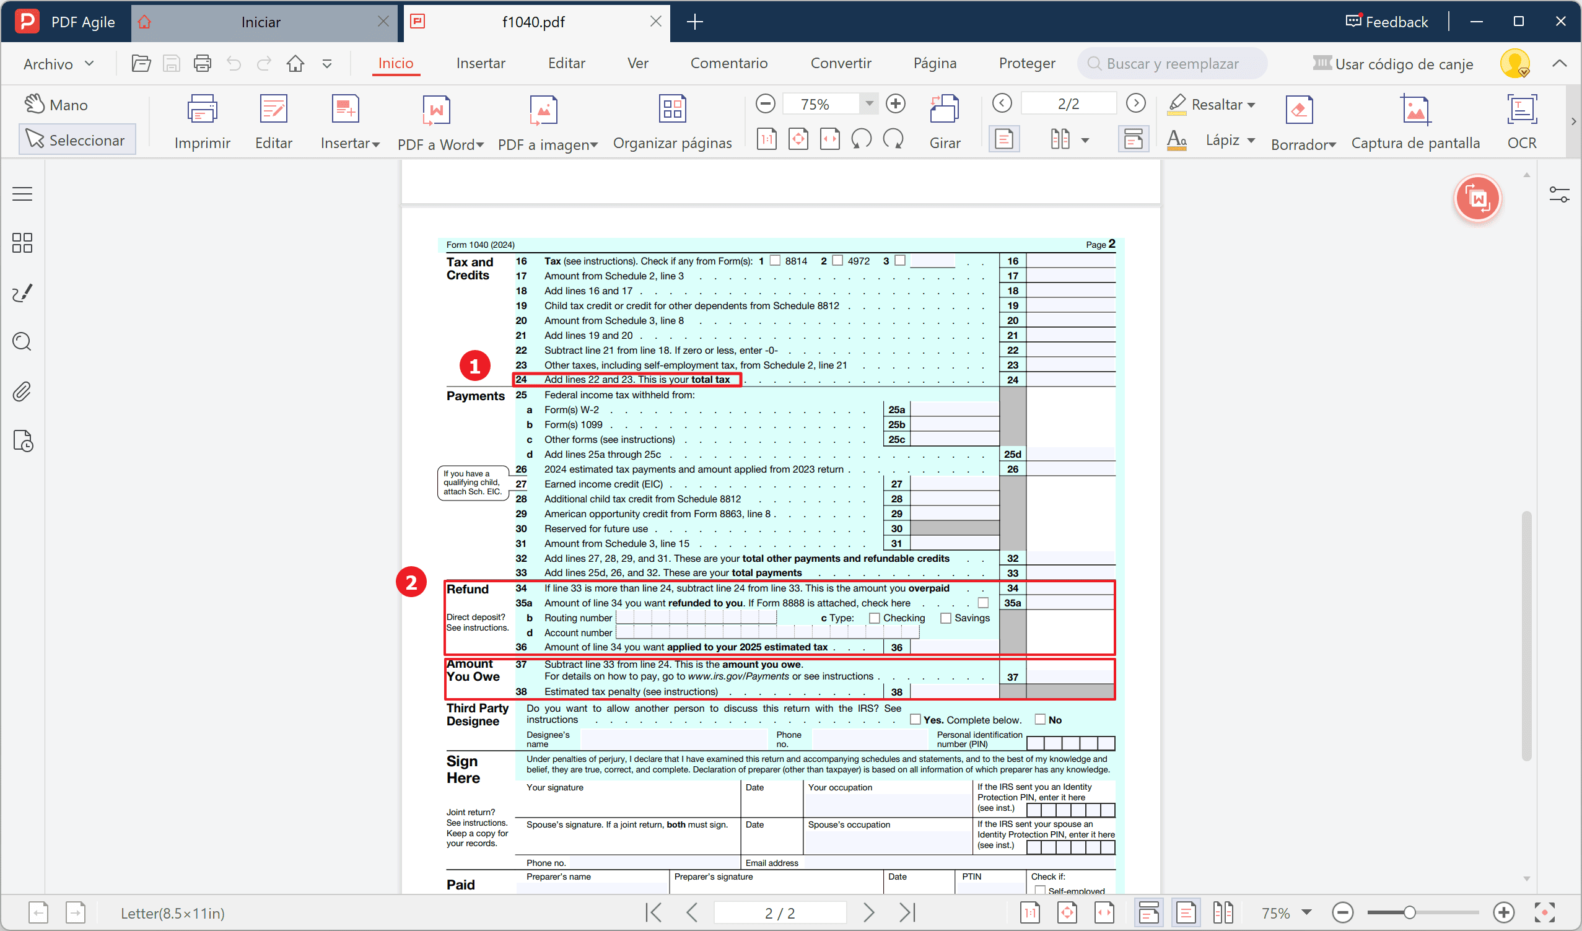The height and width of the screenshot is (931, 1582).
Task: Jump to last page in status bar
Action: (907, 912)
